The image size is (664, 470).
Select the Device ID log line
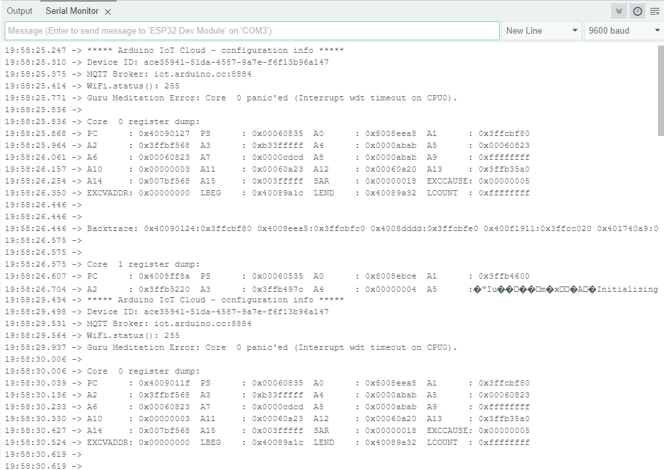pos(198,61)
